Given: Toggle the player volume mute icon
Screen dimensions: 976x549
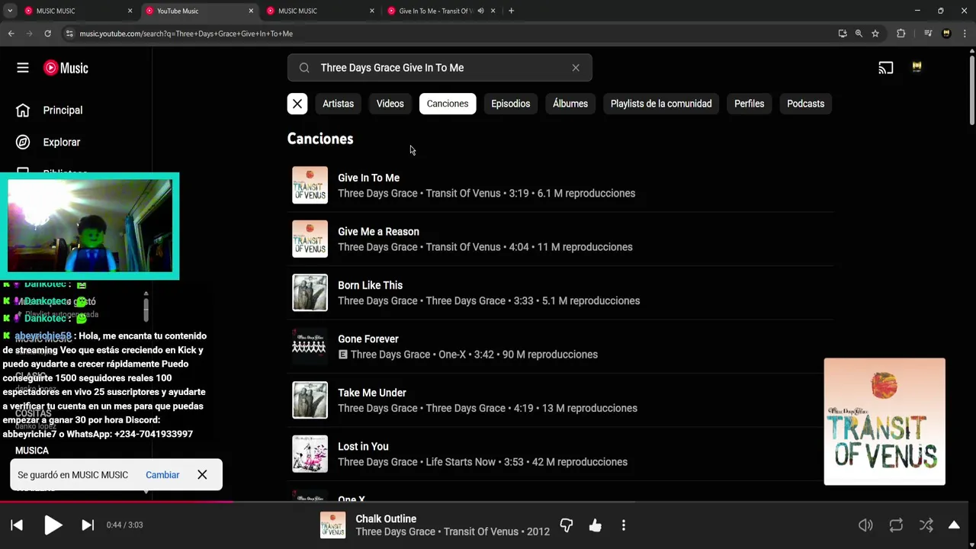Looking at the screenshot, I should click(865, 525).
